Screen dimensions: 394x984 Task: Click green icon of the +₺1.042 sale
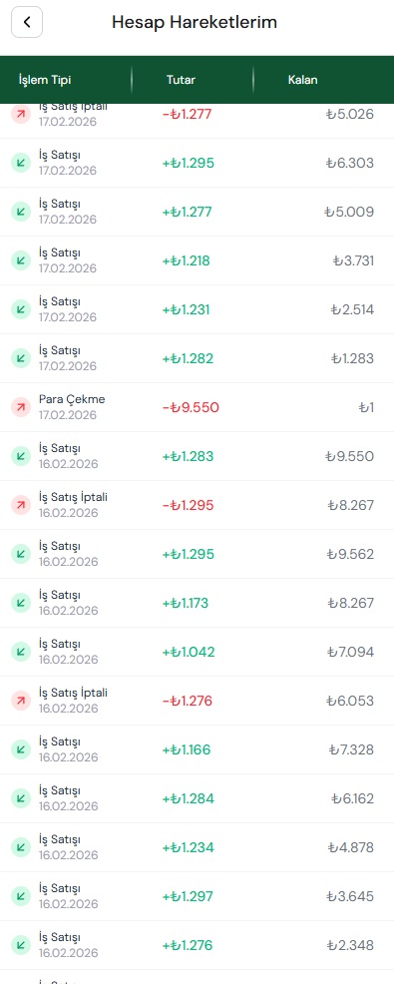pyautogui.click(x=21, y=652)
